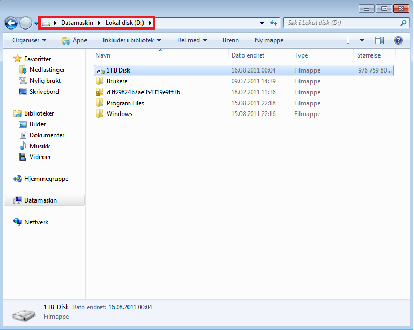The image size is (414, 330).
Task: Click the Brenn toolbar button
Action: (x=231, y=40)
